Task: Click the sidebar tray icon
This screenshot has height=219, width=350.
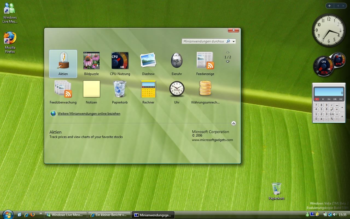Action: (x=312, y=214)
